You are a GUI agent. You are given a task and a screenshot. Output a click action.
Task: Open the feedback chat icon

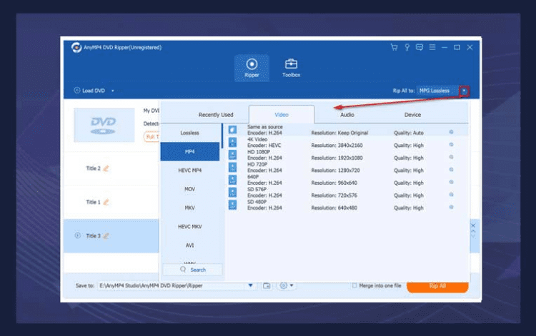coord(420,47)
